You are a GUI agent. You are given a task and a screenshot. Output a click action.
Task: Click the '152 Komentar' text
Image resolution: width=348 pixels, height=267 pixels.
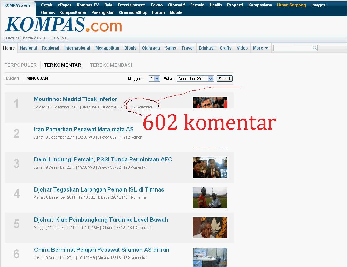coord(135,258)
